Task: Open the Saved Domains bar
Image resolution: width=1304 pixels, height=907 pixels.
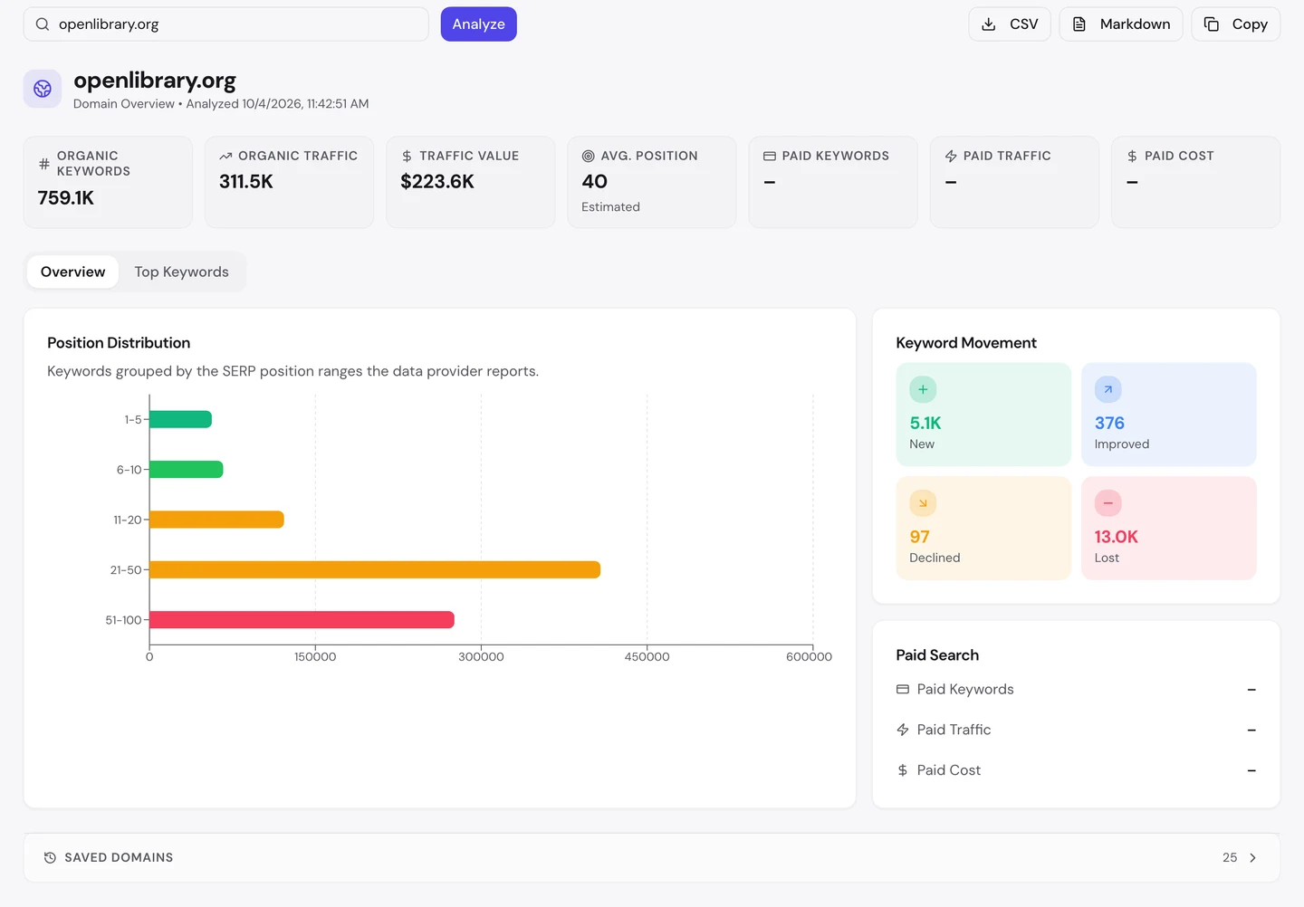Action: pyautogui.click(x=652, y=857)
